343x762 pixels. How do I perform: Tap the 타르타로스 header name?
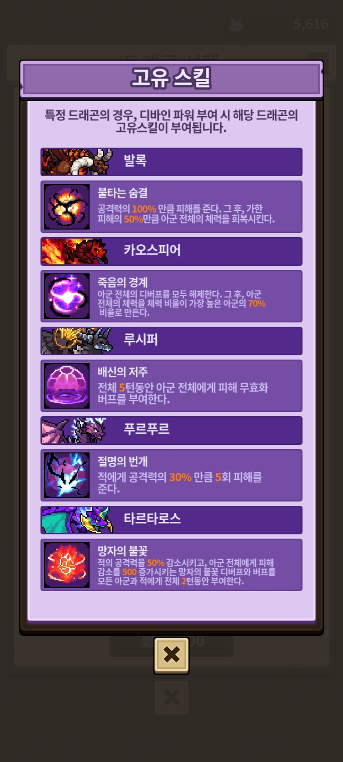[x=152, y=519]
